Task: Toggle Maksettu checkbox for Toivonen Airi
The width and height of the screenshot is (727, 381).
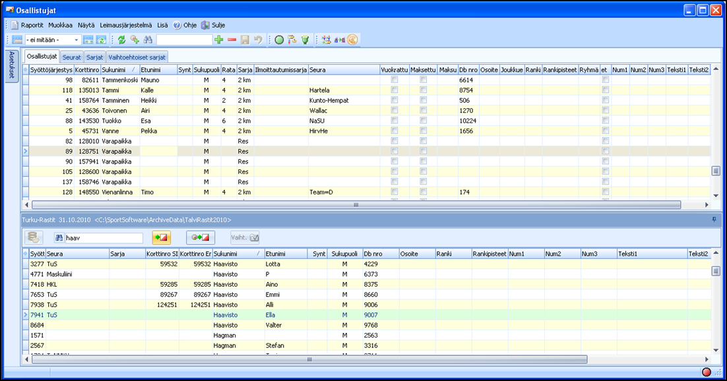Action: coord(424,110)
